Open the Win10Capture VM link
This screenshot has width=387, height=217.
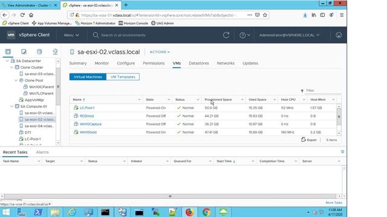tap(91, 124)
